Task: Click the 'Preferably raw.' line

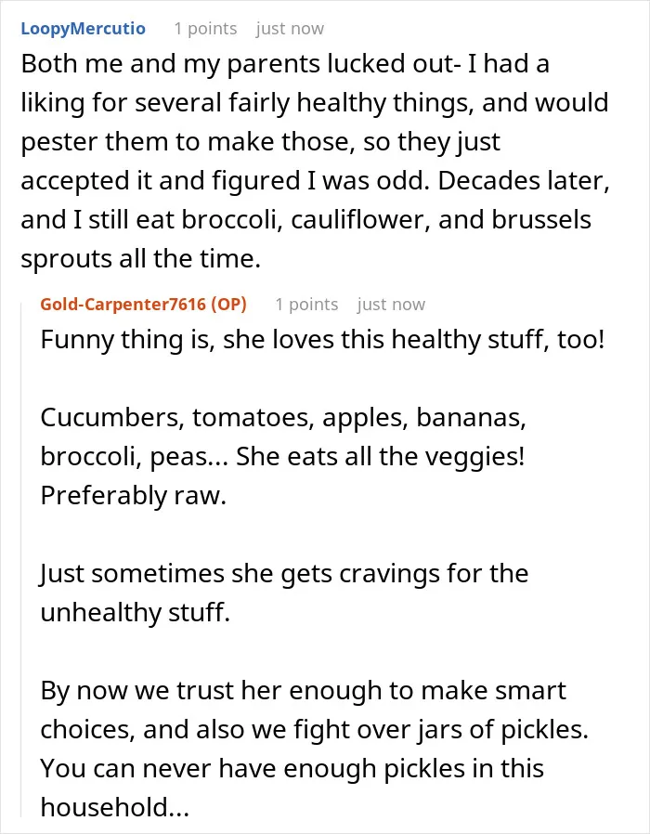Action: click(x=134, y=496)
